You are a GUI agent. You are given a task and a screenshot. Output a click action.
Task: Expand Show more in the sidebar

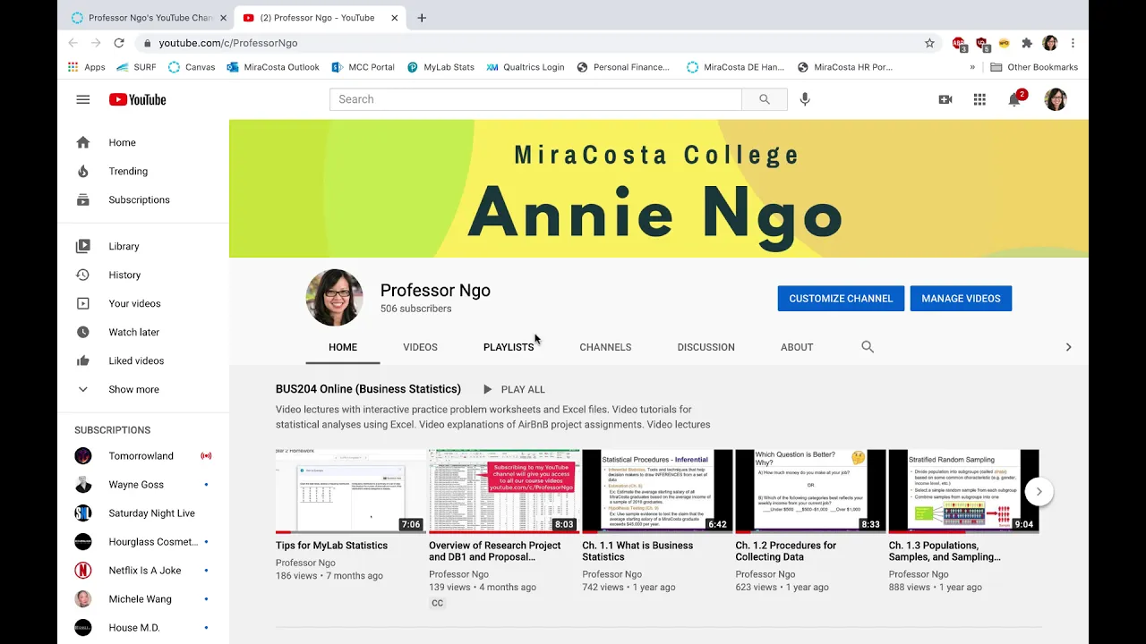click(143, 389)
